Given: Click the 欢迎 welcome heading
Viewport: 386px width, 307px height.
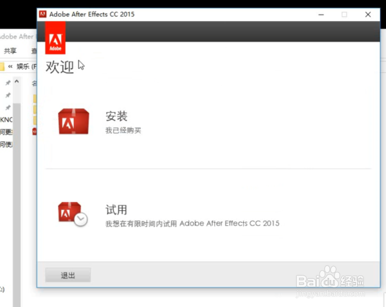Looking at the screenshot, I should pyautogui.click(x=59, y=67).
